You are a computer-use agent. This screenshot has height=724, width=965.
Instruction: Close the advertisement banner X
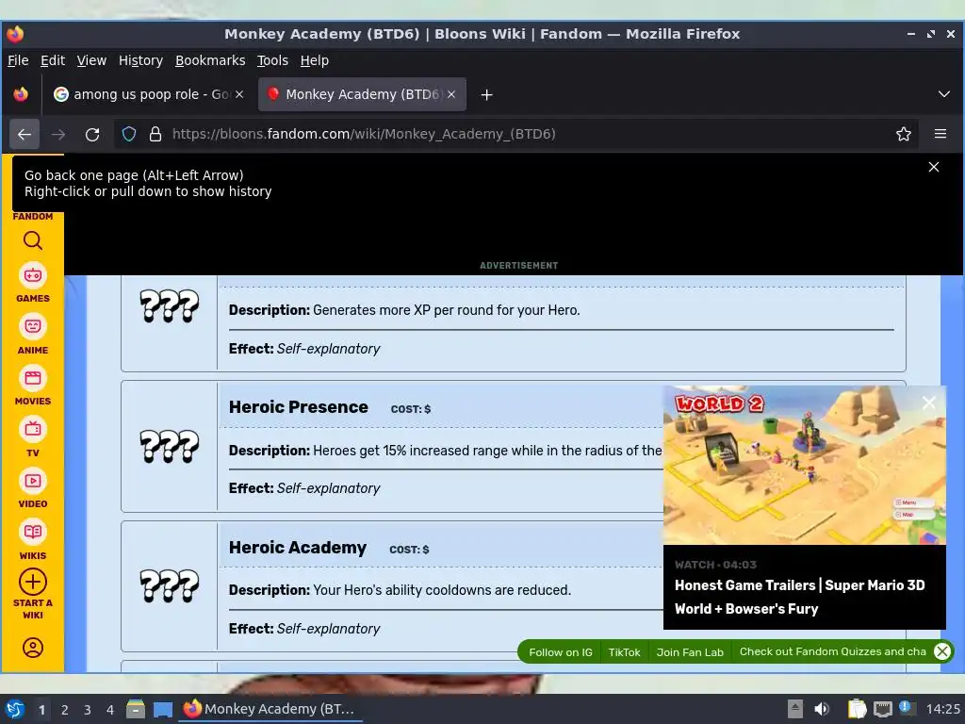click(x=934, y=167)
